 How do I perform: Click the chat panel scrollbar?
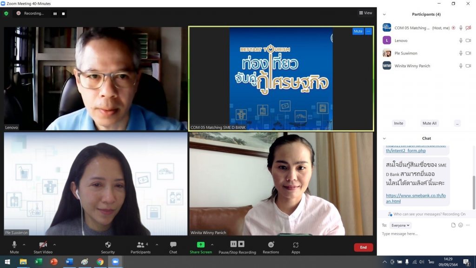[x=474, y=191]
